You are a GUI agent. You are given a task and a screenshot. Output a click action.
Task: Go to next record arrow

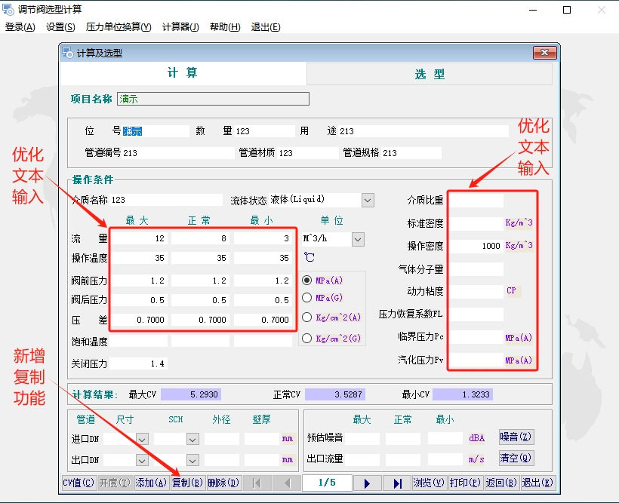coord(367,483)
